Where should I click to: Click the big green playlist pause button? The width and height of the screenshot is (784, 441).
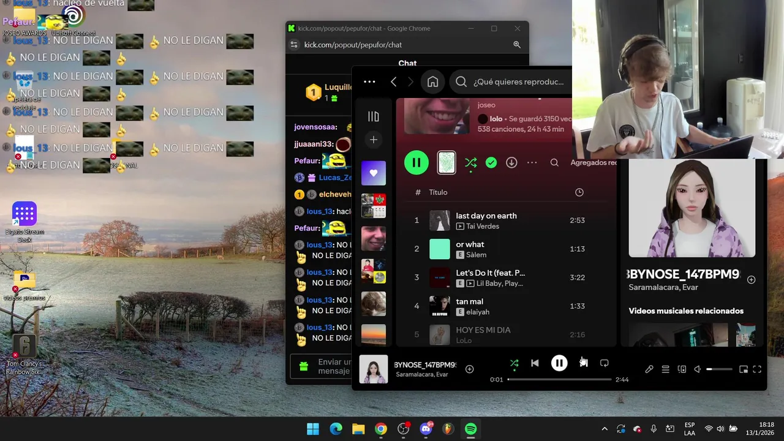tap(417, 162)
